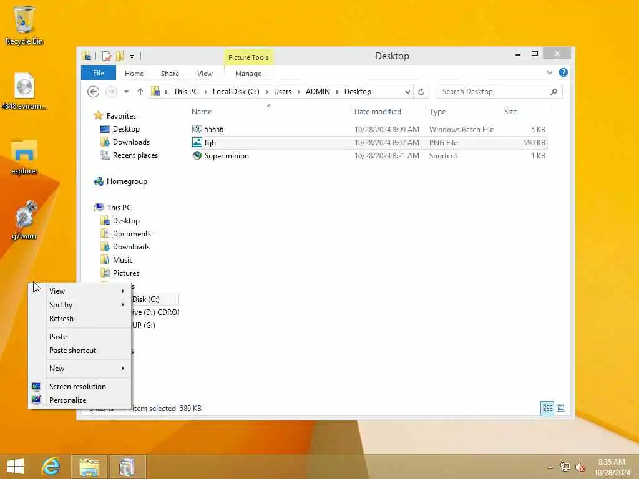Select the 4848.avirom disc image icon
This screenshot has width=639, height=479.
coord(24,92)
